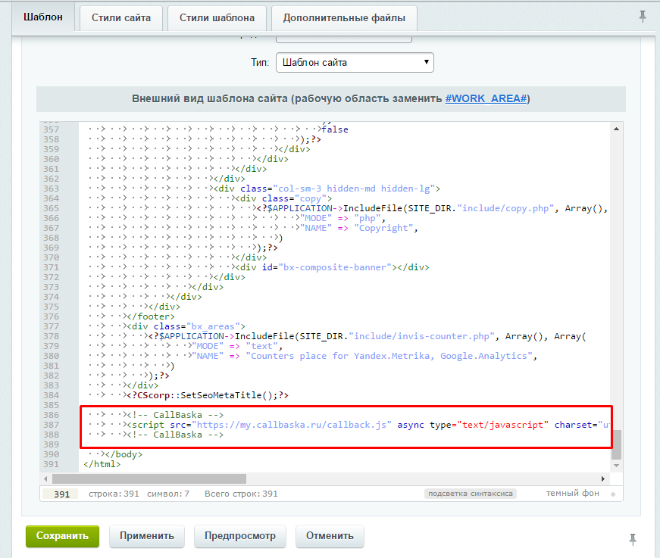Click the 'include/copy.php' IncludeFile line
The width and height of the screenshot is (660, 558).
click(432, 208)
